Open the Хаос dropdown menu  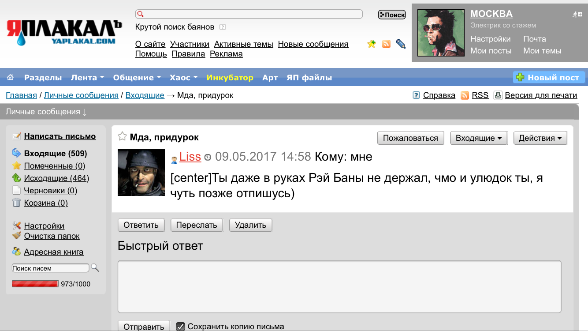pos(183,78)
